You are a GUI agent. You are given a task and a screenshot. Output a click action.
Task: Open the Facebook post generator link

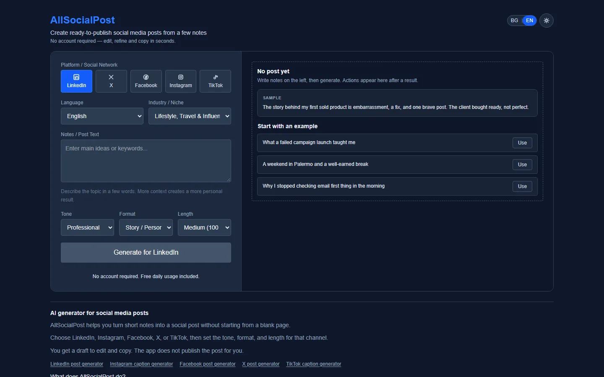pos(208,364)
